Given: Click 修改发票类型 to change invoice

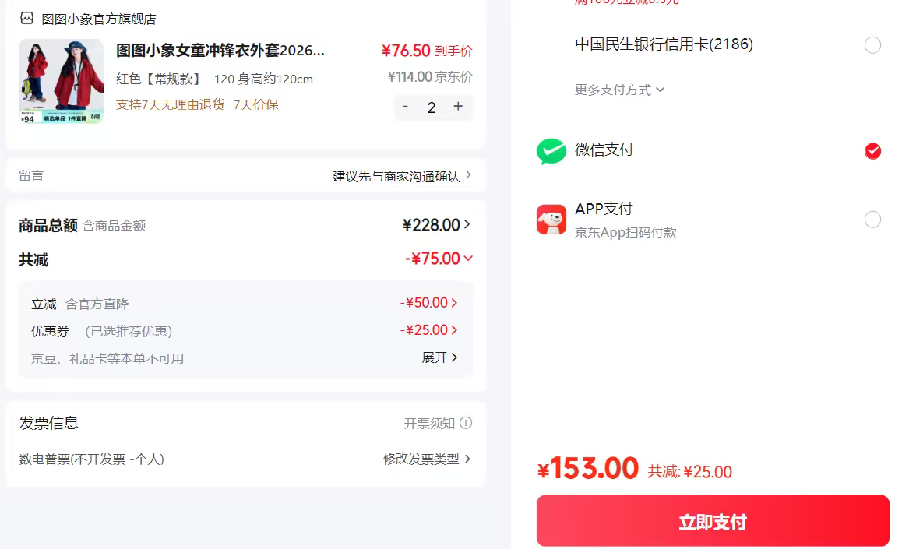Looking at the screenshot, I should tap(427, 459).
